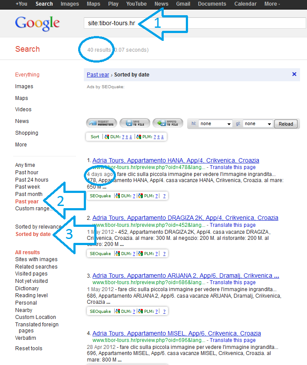307x365 pixels.
Task: Click DLM icon under first search result
Action: tap(117, 196)
